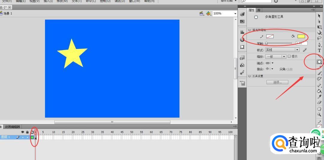This screenshot has height=160, width=324.
Task: Open the 100% zoom dropdown
Action: tap(235, 14)
